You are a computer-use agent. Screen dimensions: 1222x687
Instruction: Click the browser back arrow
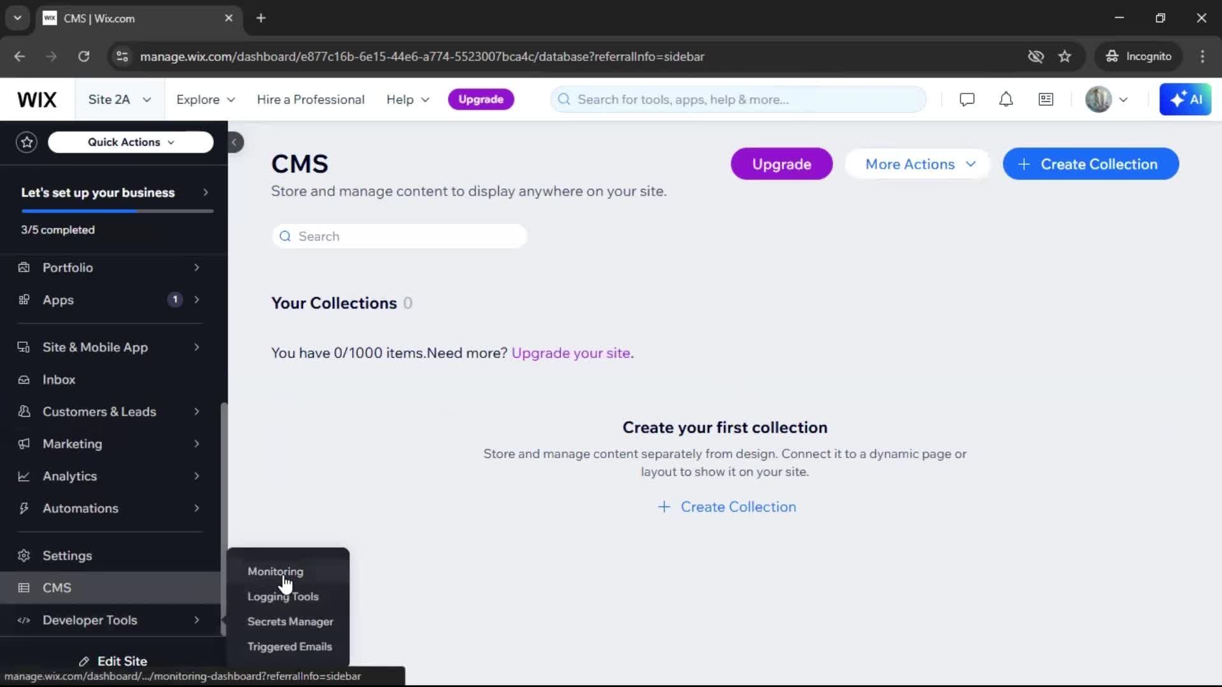(20, 57)
